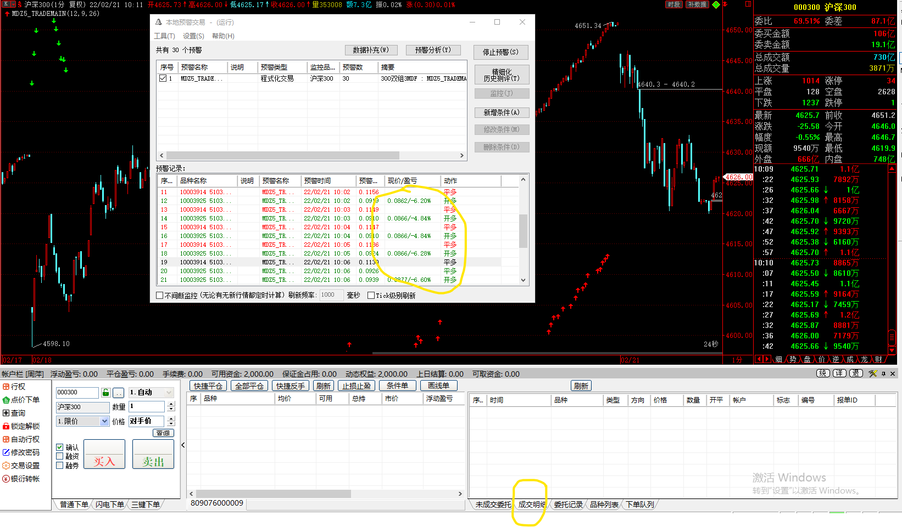Image resolution: width=902 pixels, height=527 pixels.
Task: Enable Tick级别刷新 checkbox
Action: coord(371,295)
